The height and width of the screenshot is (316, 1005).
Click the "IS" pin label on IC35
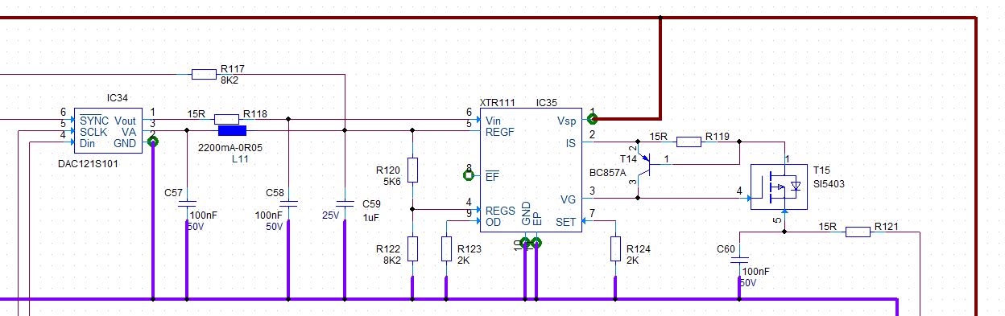[x=571, y=142]
